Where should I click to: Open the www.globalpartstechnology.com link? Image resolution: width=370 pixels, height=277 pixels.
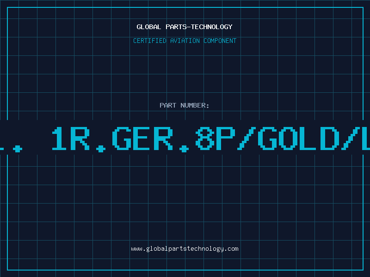coord(185,249)
